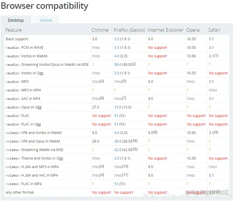Click Firefox (Yes)[5] for audio MP3
The image size is (235, 201).
(x=120, y=81)
